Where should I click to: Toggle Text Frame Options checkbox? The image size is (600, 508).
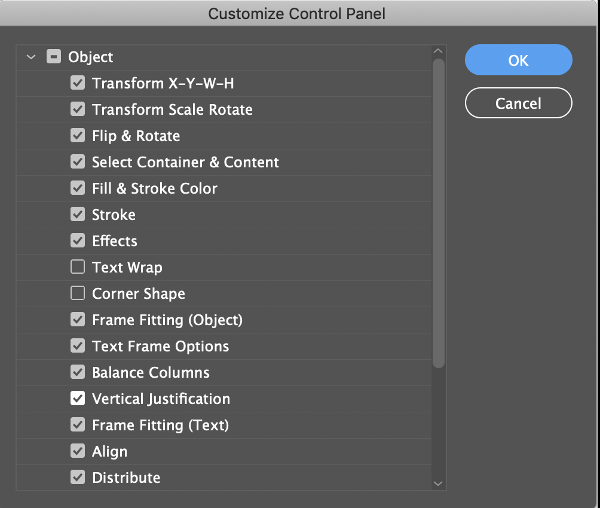[78, 346]
